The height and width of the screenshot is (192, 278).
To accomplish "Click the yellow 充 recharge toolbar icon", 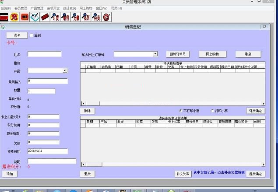I will tap(14, 17).
